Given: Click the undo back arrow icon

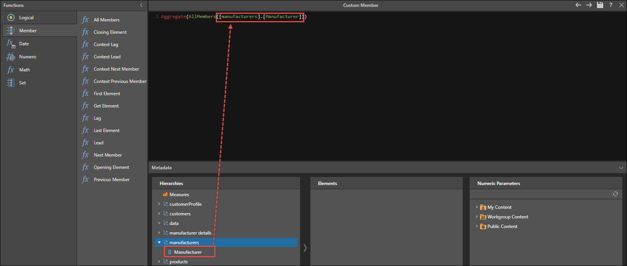Looking at the screenshot, I should click(578, 5).
